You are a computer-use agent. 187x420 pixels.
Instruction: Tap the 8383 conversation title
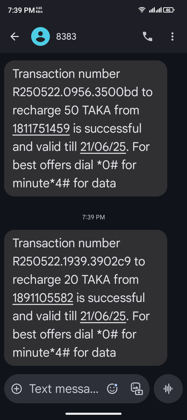pyautogui.click(x=66, y=36)
